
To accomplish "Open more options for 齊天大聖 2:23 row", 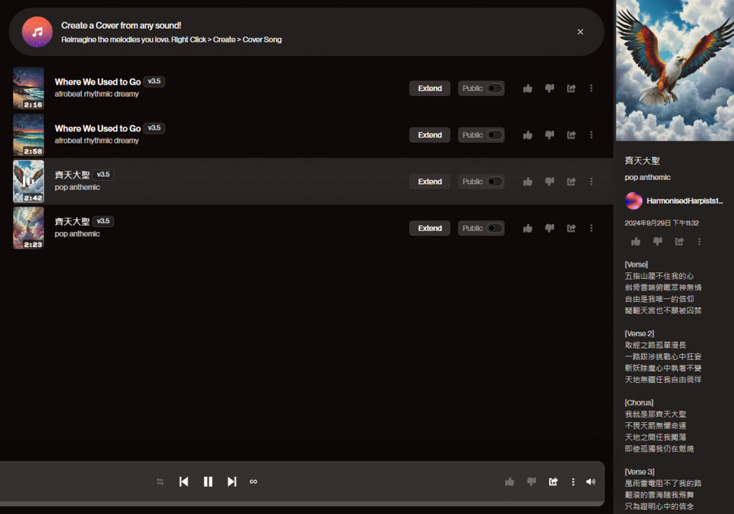I will tap(591, 228).
